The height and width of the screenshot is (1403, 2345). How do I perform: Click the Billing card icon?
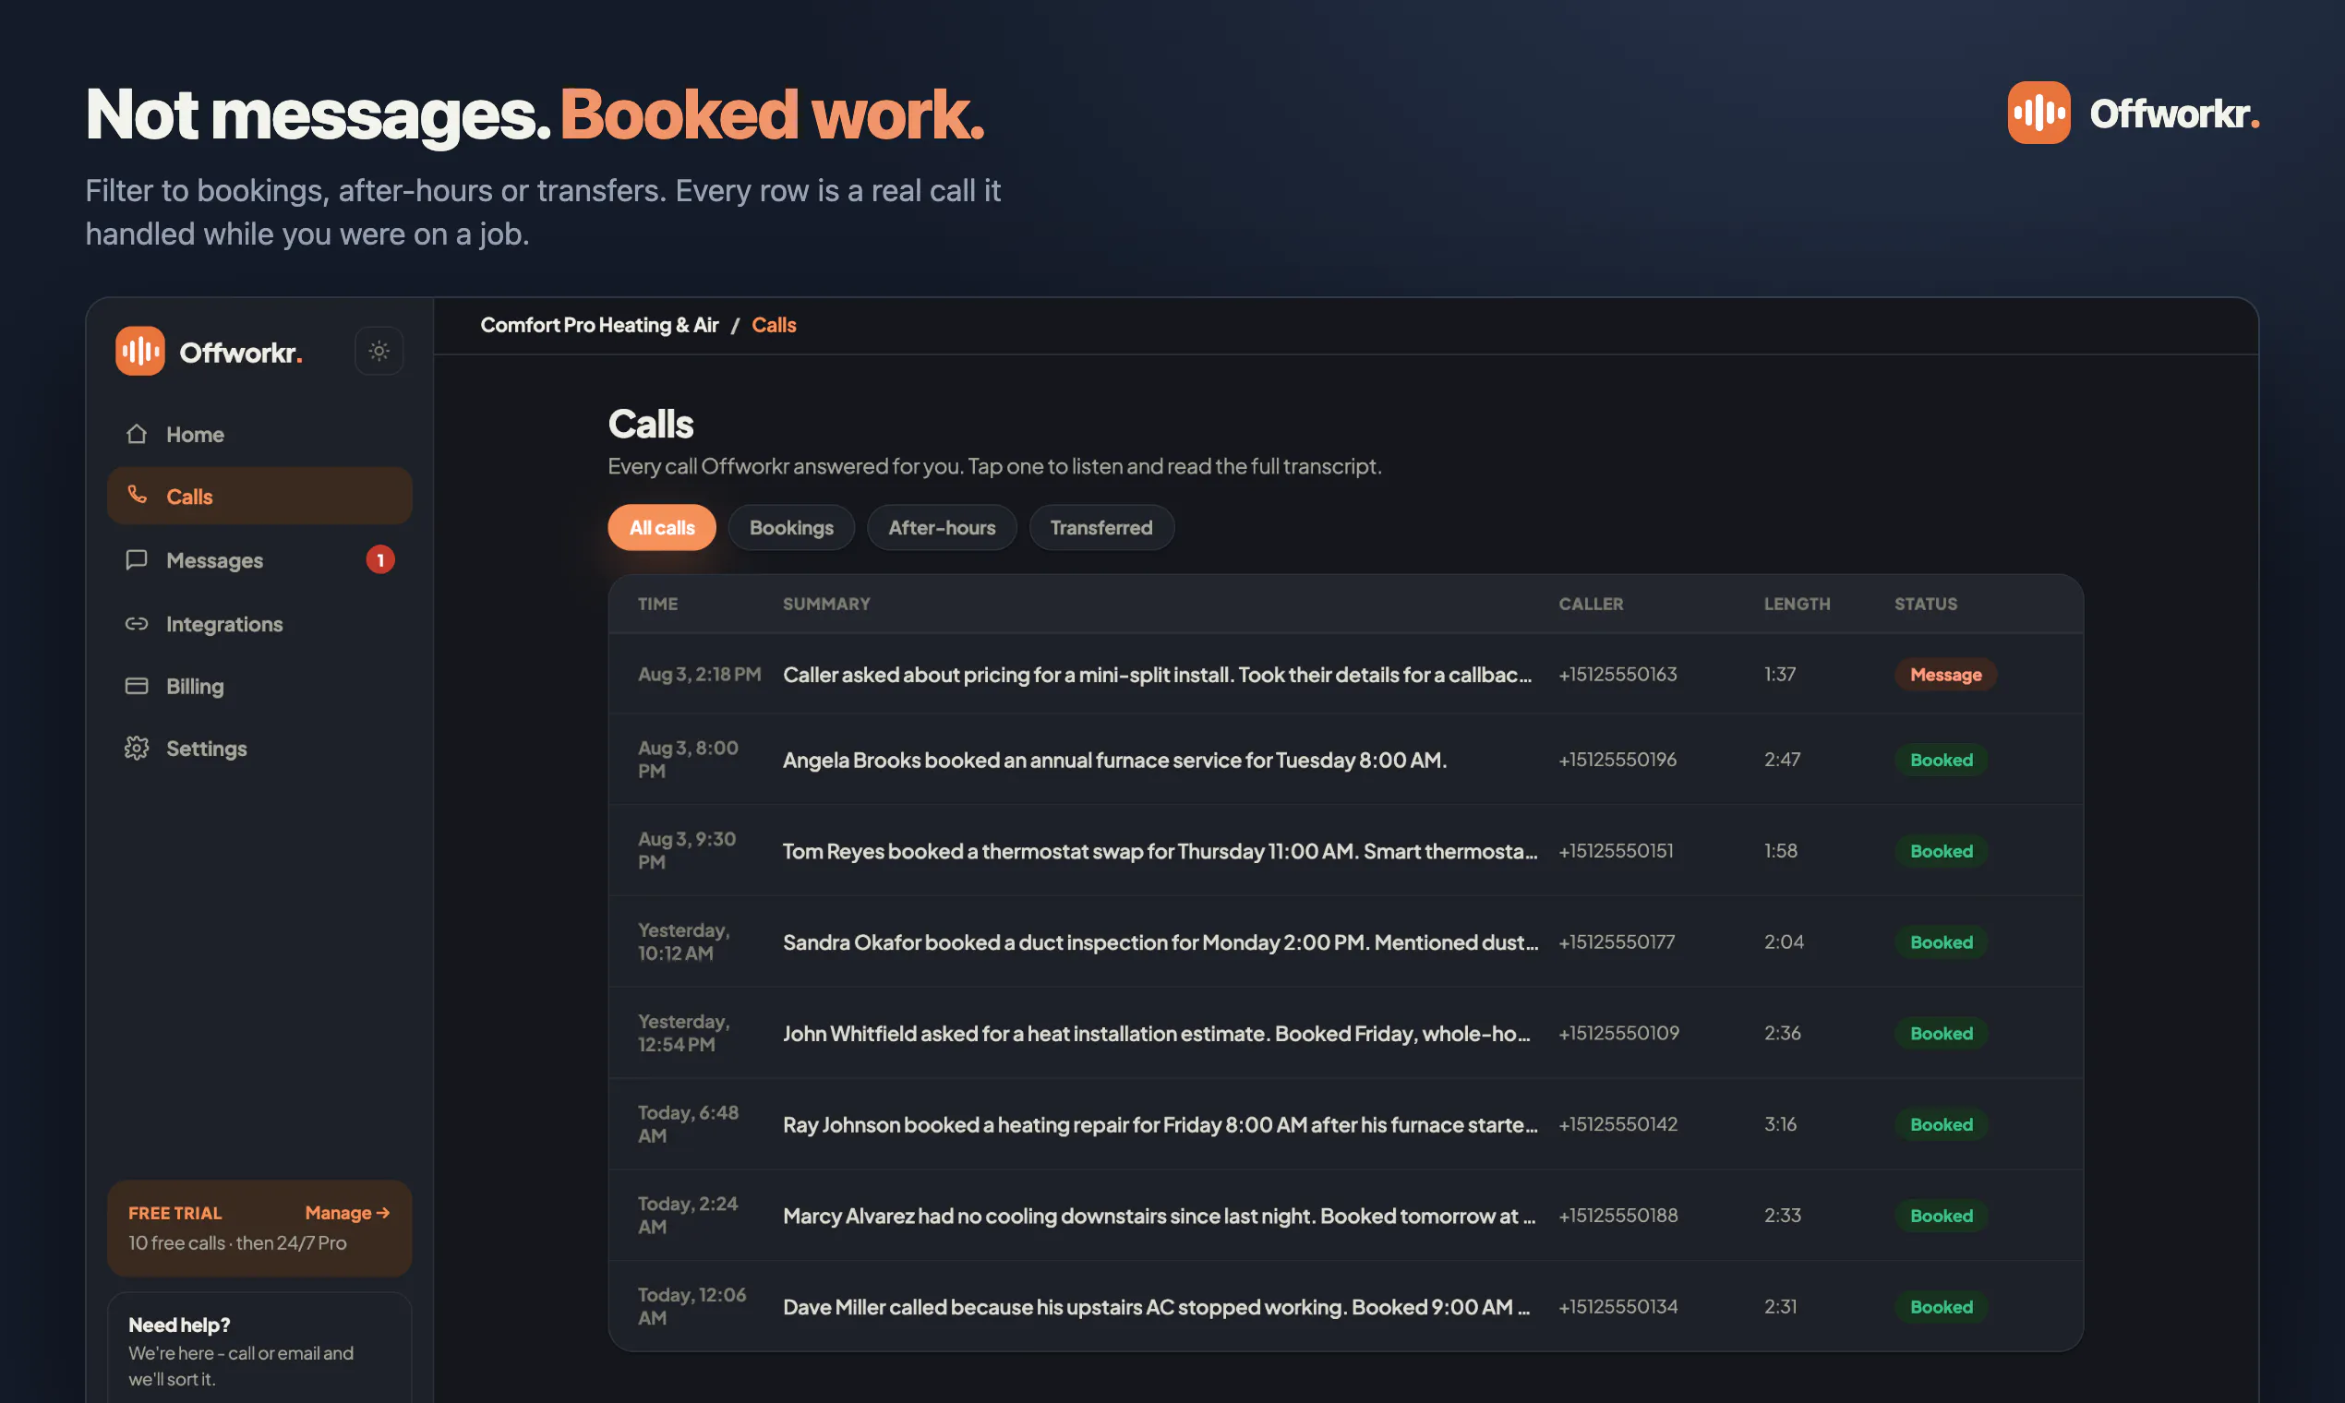[x=138, y=686]
